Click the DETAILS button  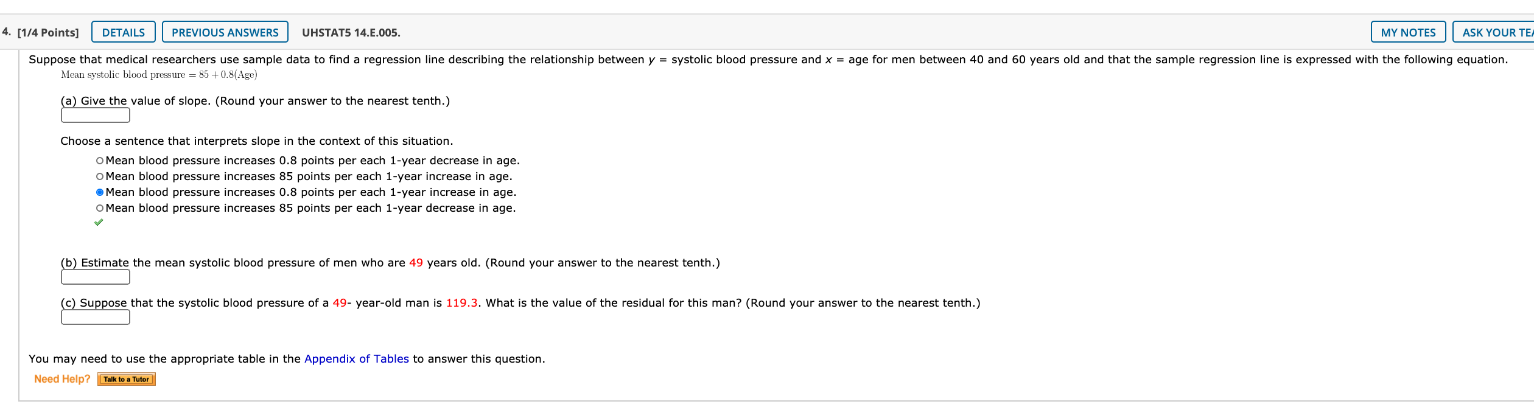[x=123, y=32]
